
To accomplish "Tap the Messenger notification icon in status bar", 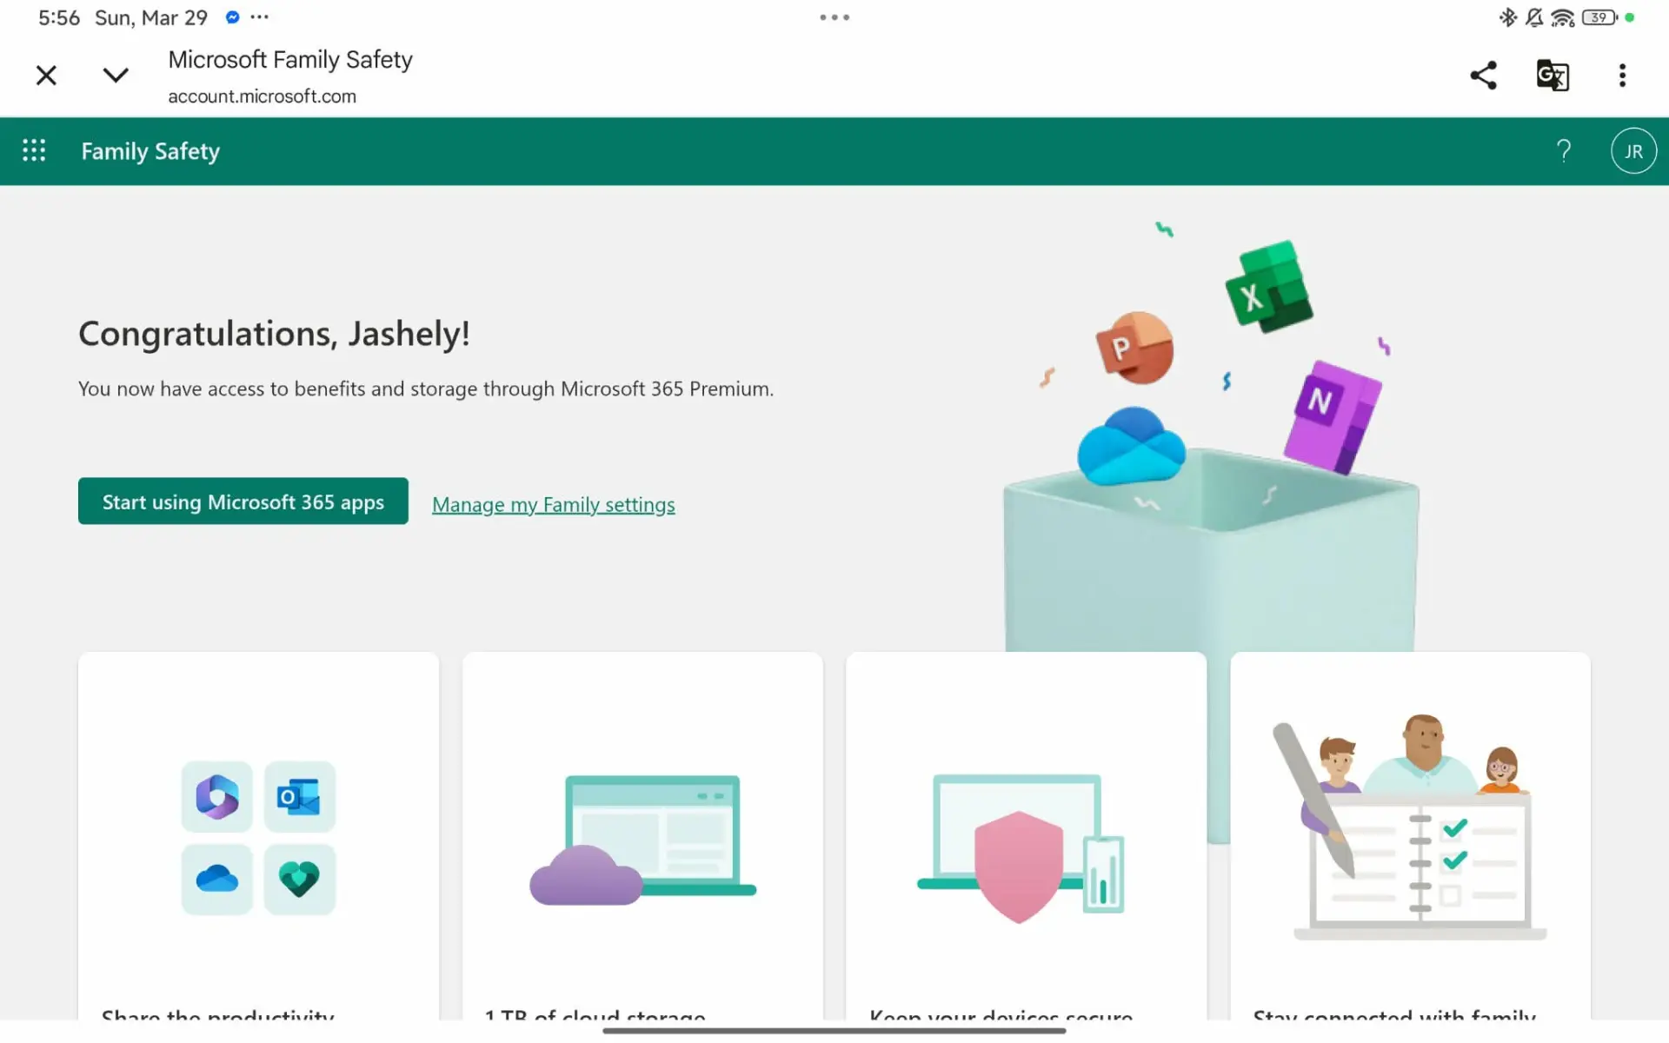I will coord(232,17).
